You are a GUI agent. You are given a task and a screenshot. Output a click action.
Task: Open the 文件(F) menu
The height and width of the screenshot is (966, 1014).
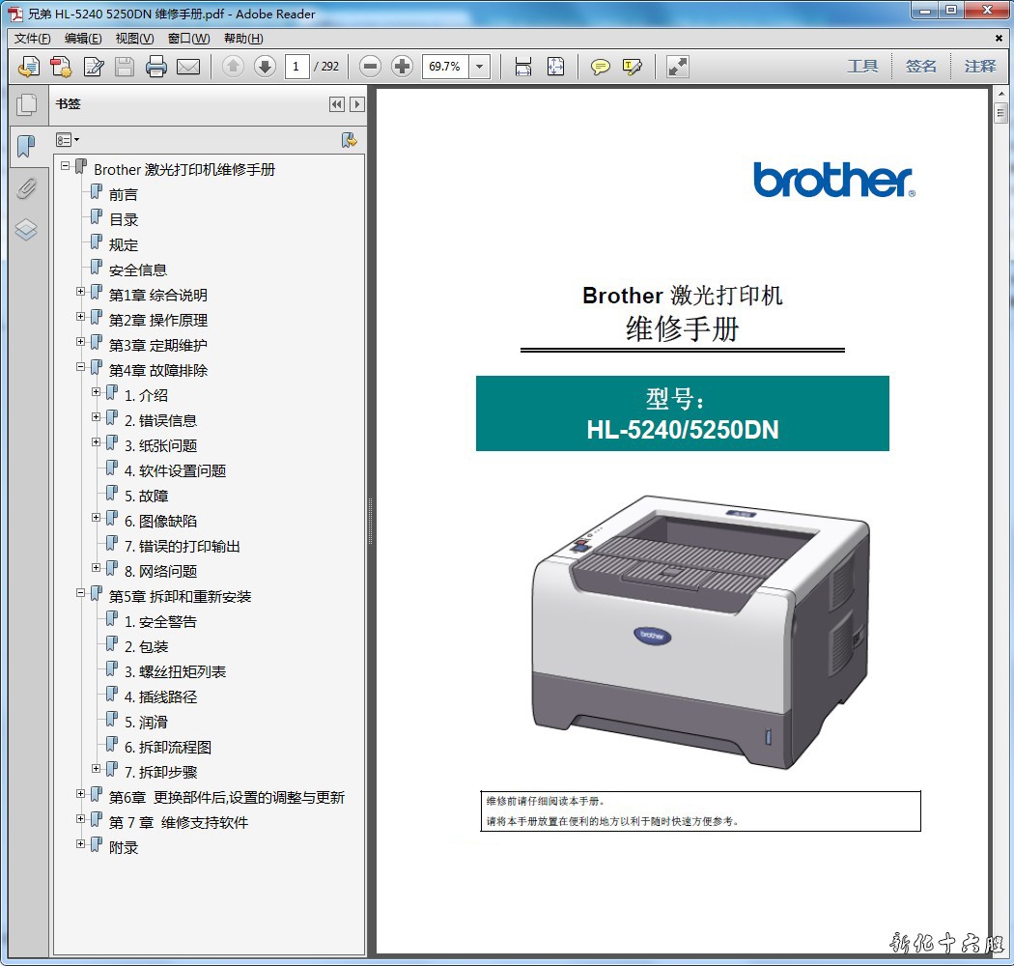pos(32,39)
